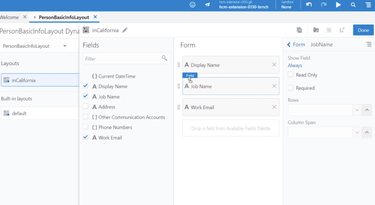Select the Work Email form field card
The height and width of the screenshot is (205, 375).
point(231,107)
